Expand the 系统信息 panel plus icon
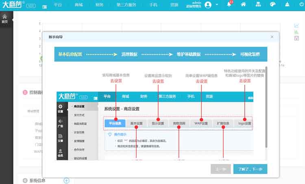Screen dimensions: 305x184 point(66,180)
